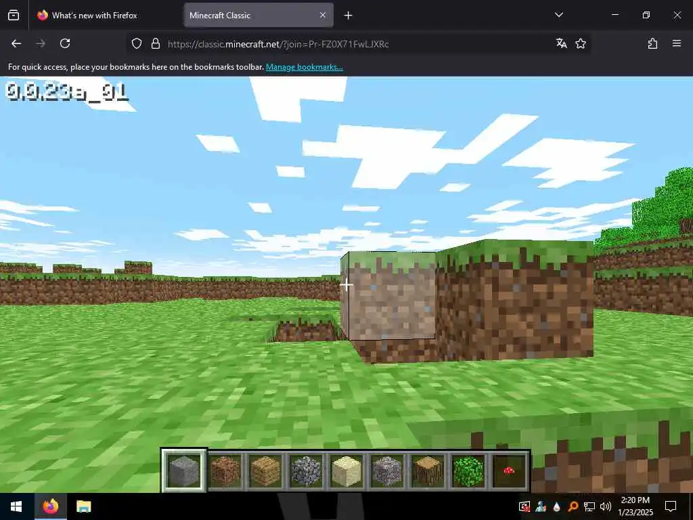Viewport: 693px width, 520px height.
Task: Select the cobblestone block in hotbar
Action: point(306,471)
